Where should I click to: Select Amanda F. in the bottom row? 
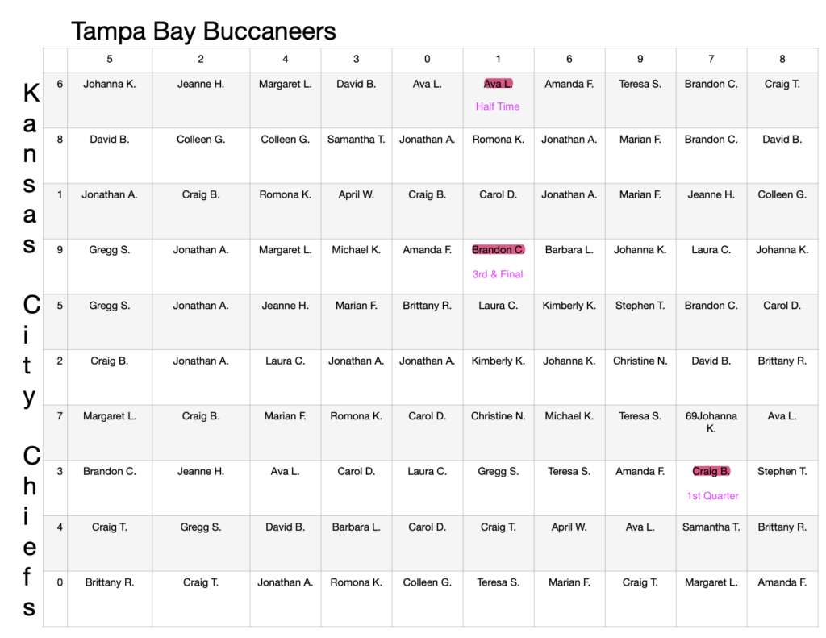coord(782,582)
